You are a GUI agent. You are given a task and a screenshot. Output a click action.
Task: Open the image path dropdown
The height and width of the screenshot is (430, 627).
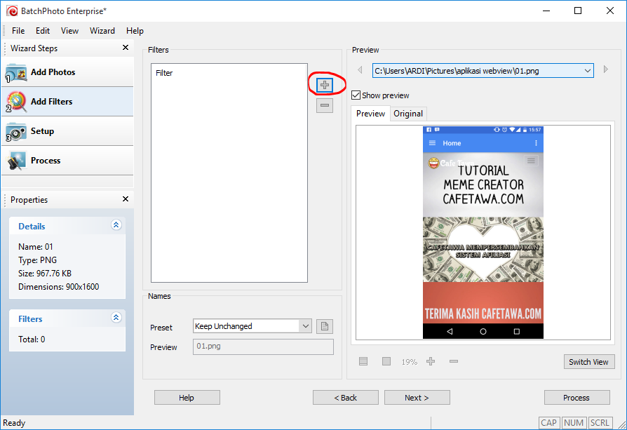click(588, 71)
